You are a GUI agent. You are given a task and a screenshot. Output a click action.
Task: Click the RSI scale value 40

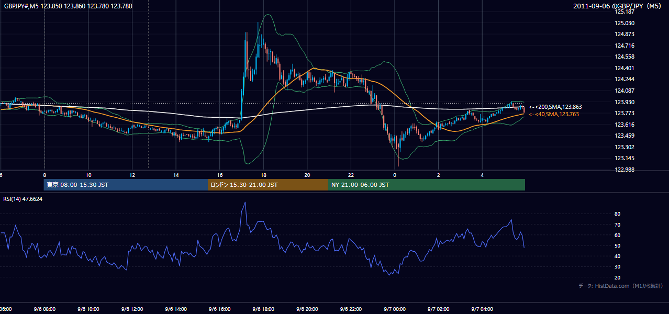(x=617, y=256)
